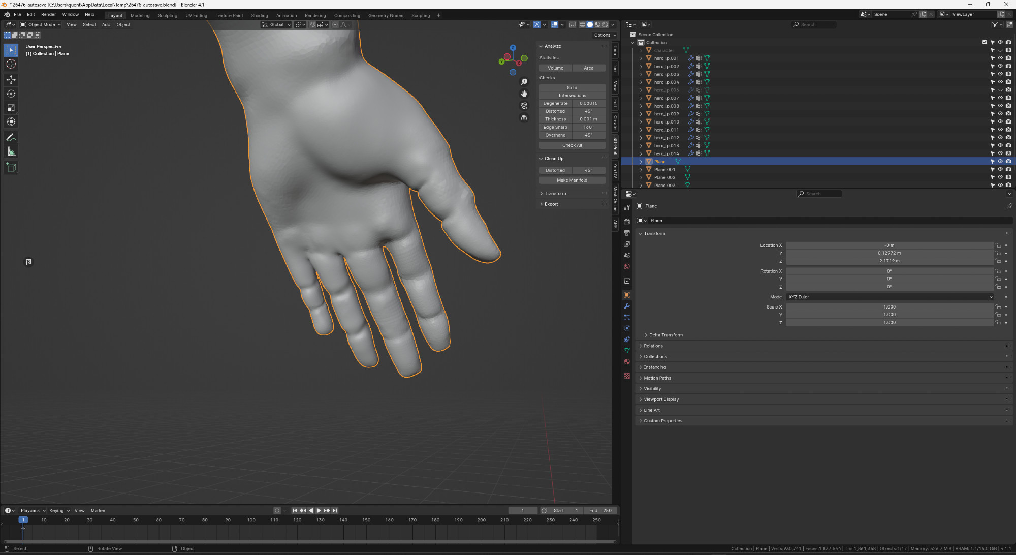Open the Material properties tab icon
Screen dimensions: 1016x555
(627, 362)
